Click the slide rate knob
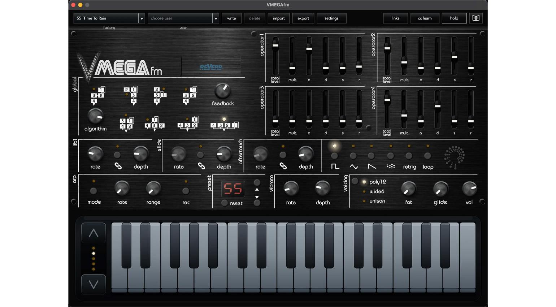This screenshot has width=556, height=307. pyautogui.click(x=178, y=154)
